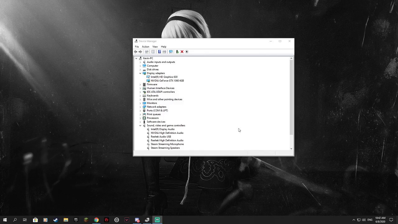Open the notification Action Center
The image size is (398, 224).
click(391, 220)
